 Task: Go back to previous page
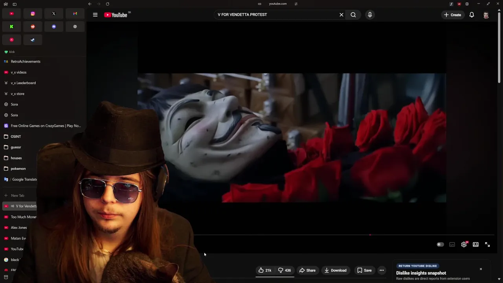tap(90, 4)
